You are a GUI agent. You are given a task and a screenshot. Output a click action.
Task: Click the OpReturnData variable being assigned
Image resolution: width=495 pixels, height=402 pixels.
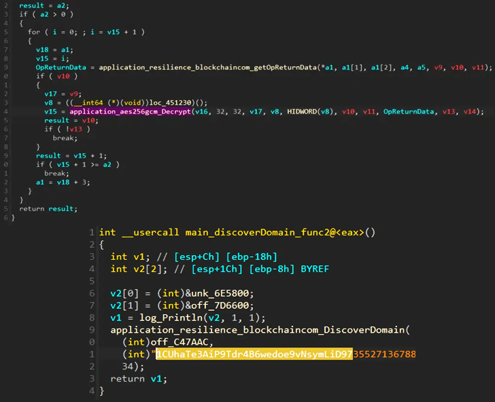coord(61,67)
